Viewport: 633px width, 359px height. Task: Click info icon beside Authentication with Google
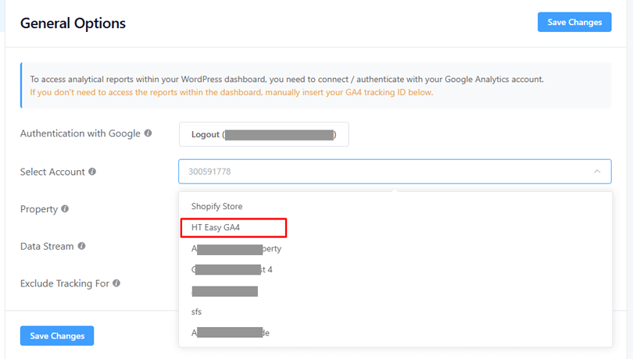tap(148, 133)
